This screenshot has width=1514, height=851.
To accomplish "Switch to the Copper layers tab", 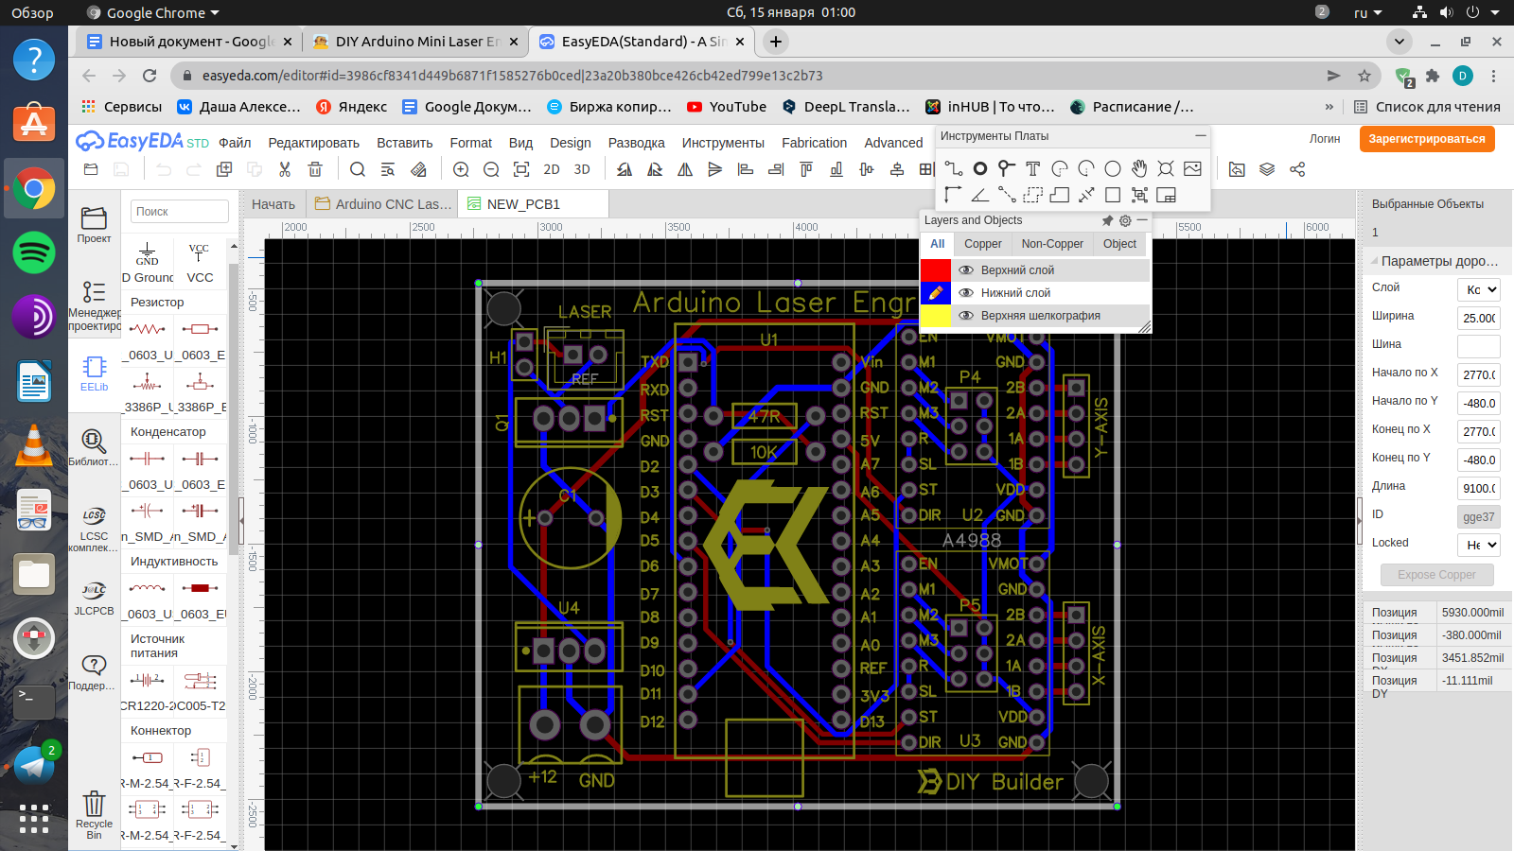I will (983, 244).
